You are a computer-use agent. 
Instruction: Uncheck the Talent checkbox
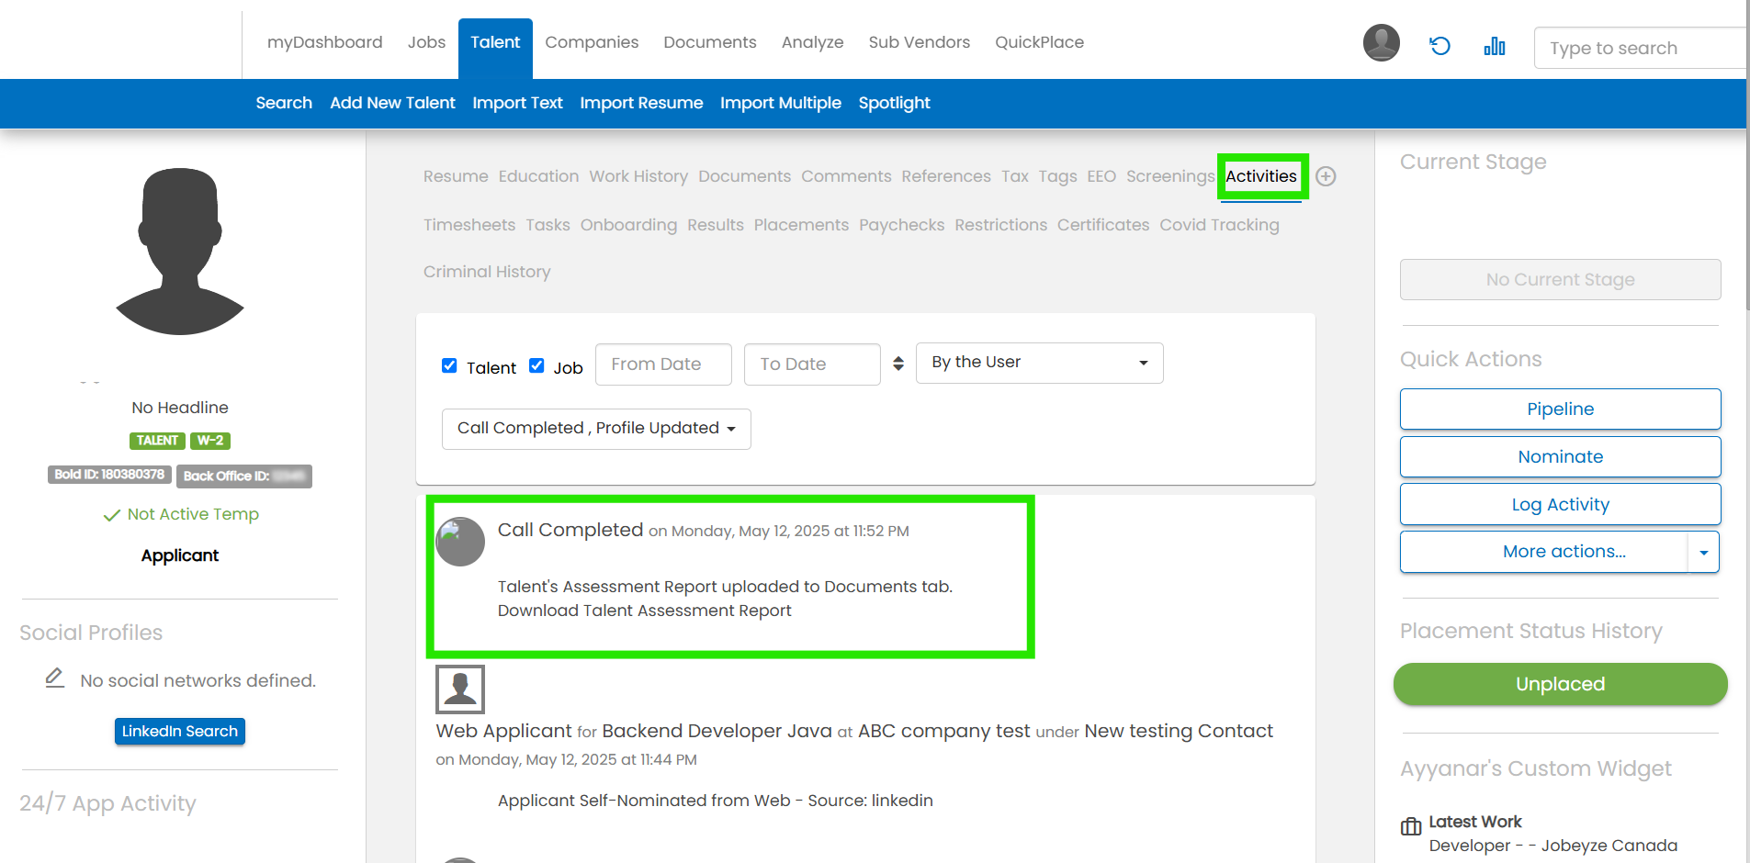pos(449,365)
